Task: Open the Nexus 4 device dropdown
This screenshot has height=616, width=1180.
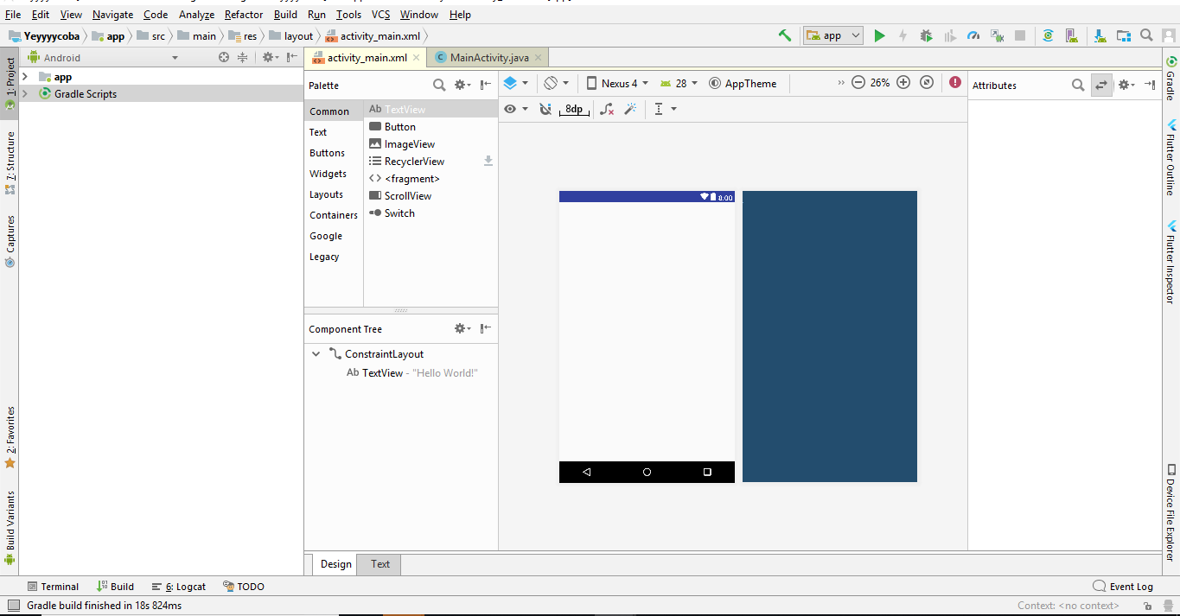Action: [x=617, y=83]
